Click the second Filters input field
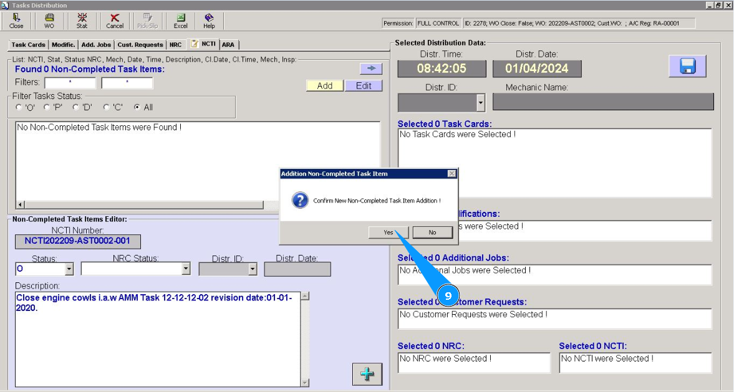This screenshot has height=392, width=734. click(127, 83)
